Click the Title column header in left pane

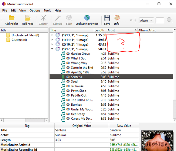coord(24,30)
